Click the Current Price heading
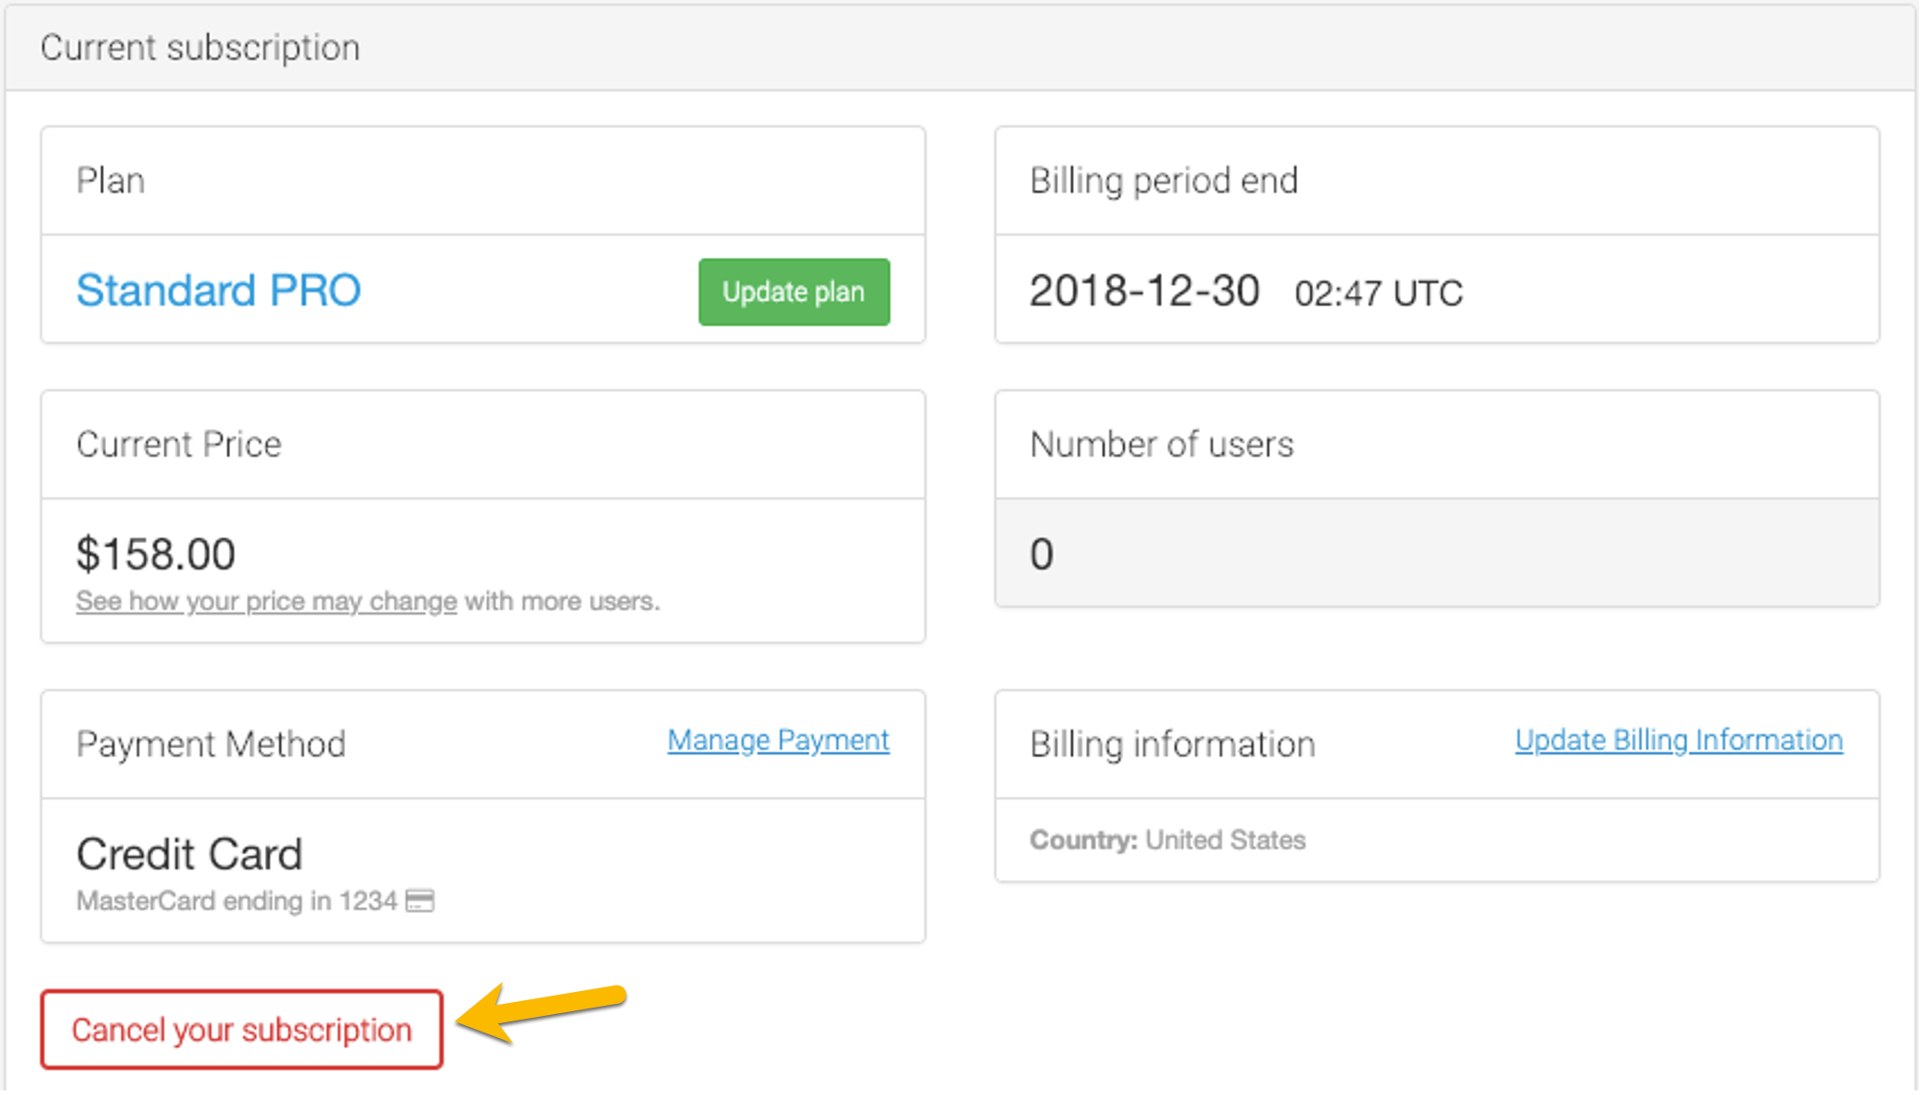Image resolution: width=1920 pixels, height=1095 pixels. 179,444
